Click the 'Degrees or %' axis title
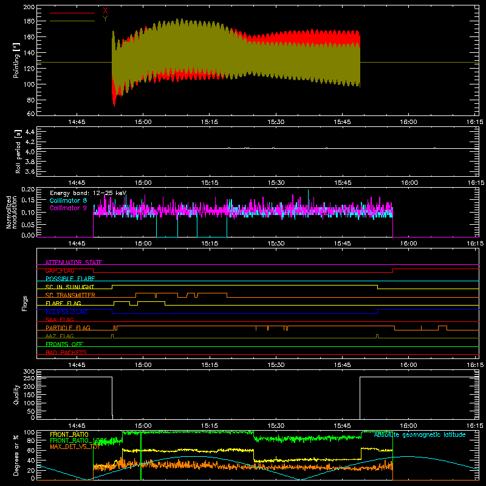 tap(16, 455)
